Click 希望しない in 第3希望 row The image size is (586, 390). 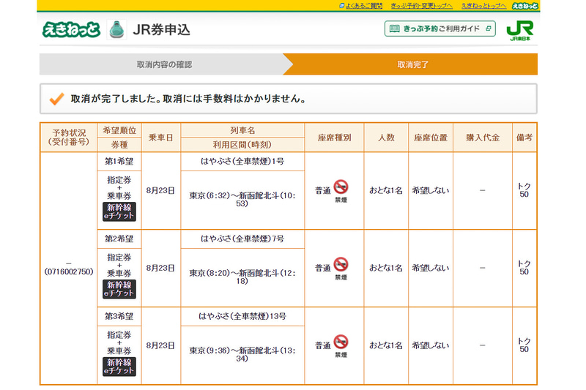click(x=431, y=345)
